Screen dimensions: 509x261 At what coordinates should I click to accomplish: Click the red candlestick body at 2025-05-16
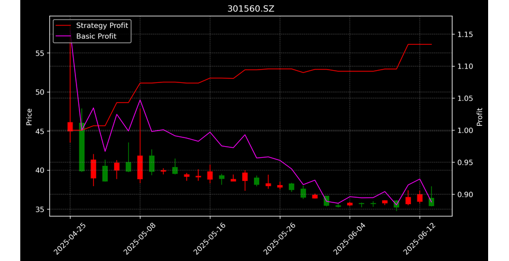[x=210, y=176]
